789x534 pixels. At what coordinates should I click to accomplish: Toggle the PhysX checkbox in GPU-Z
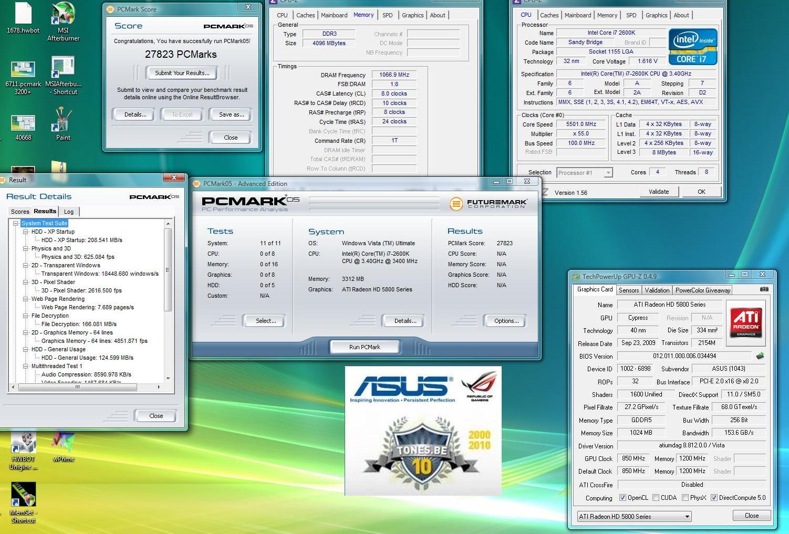(685, 497)
